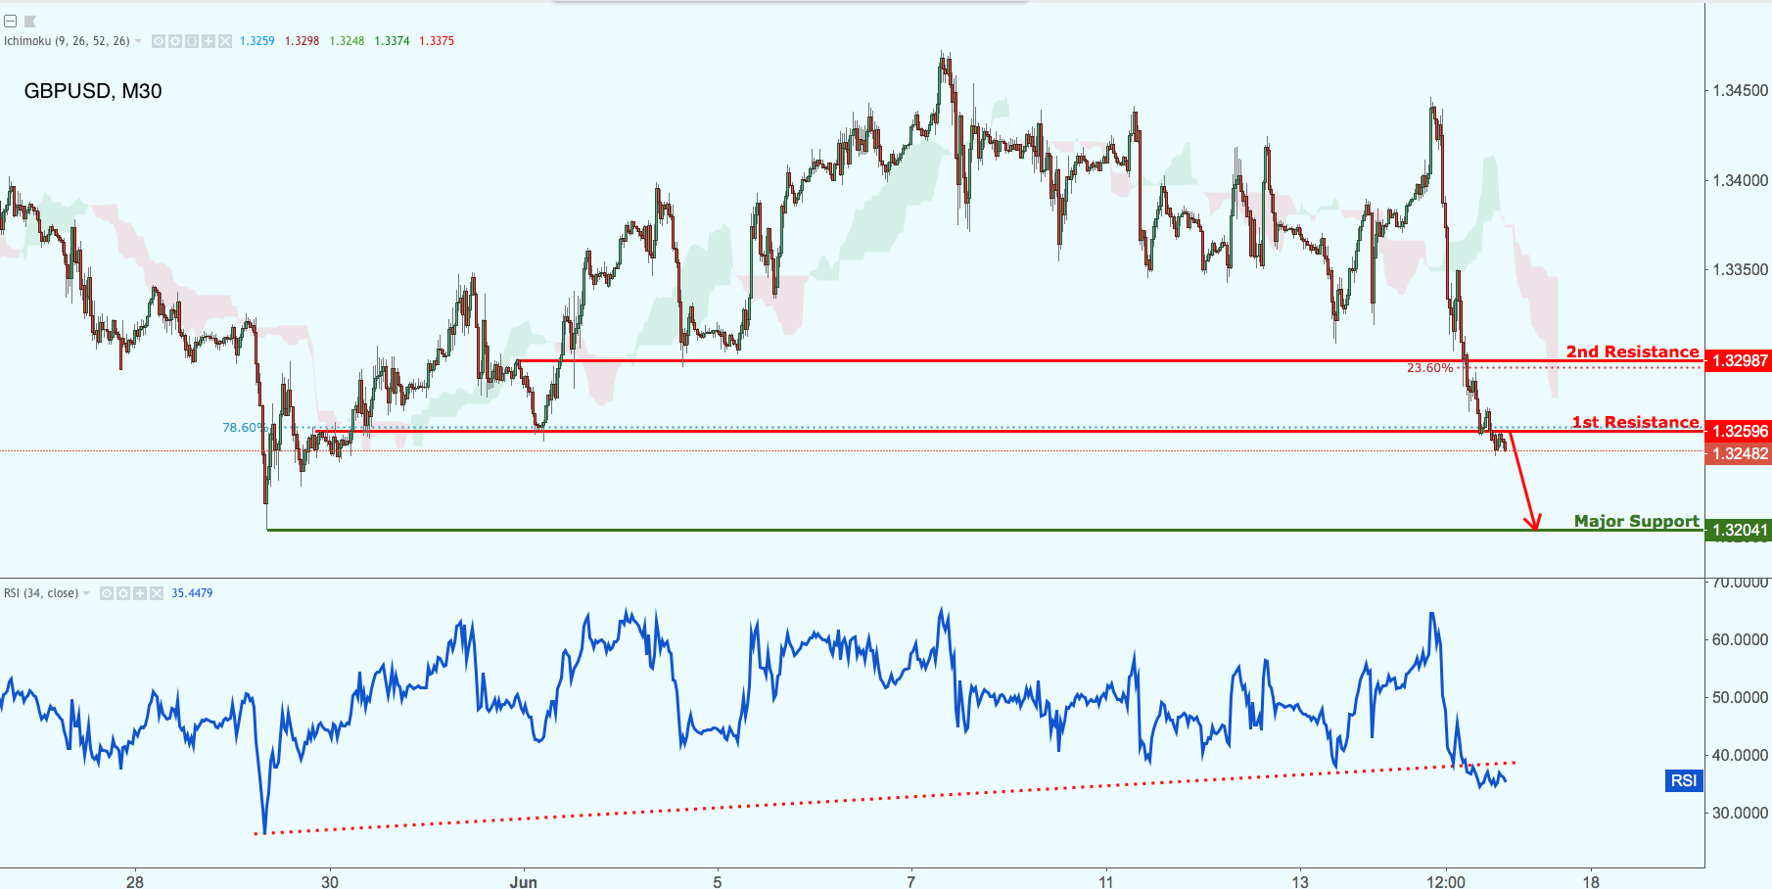This screenshot has width=1772, height=889.
Task: Click the Ichimoku plus icon
Action: click(x=209, y=41)
